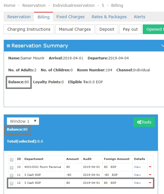View details of row 11 Cash EGP

click(137, 175)
